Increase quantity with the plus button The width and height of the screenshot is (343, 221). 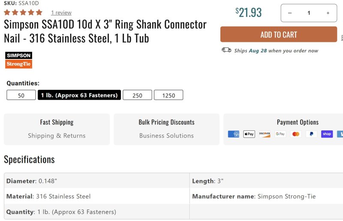328,13
